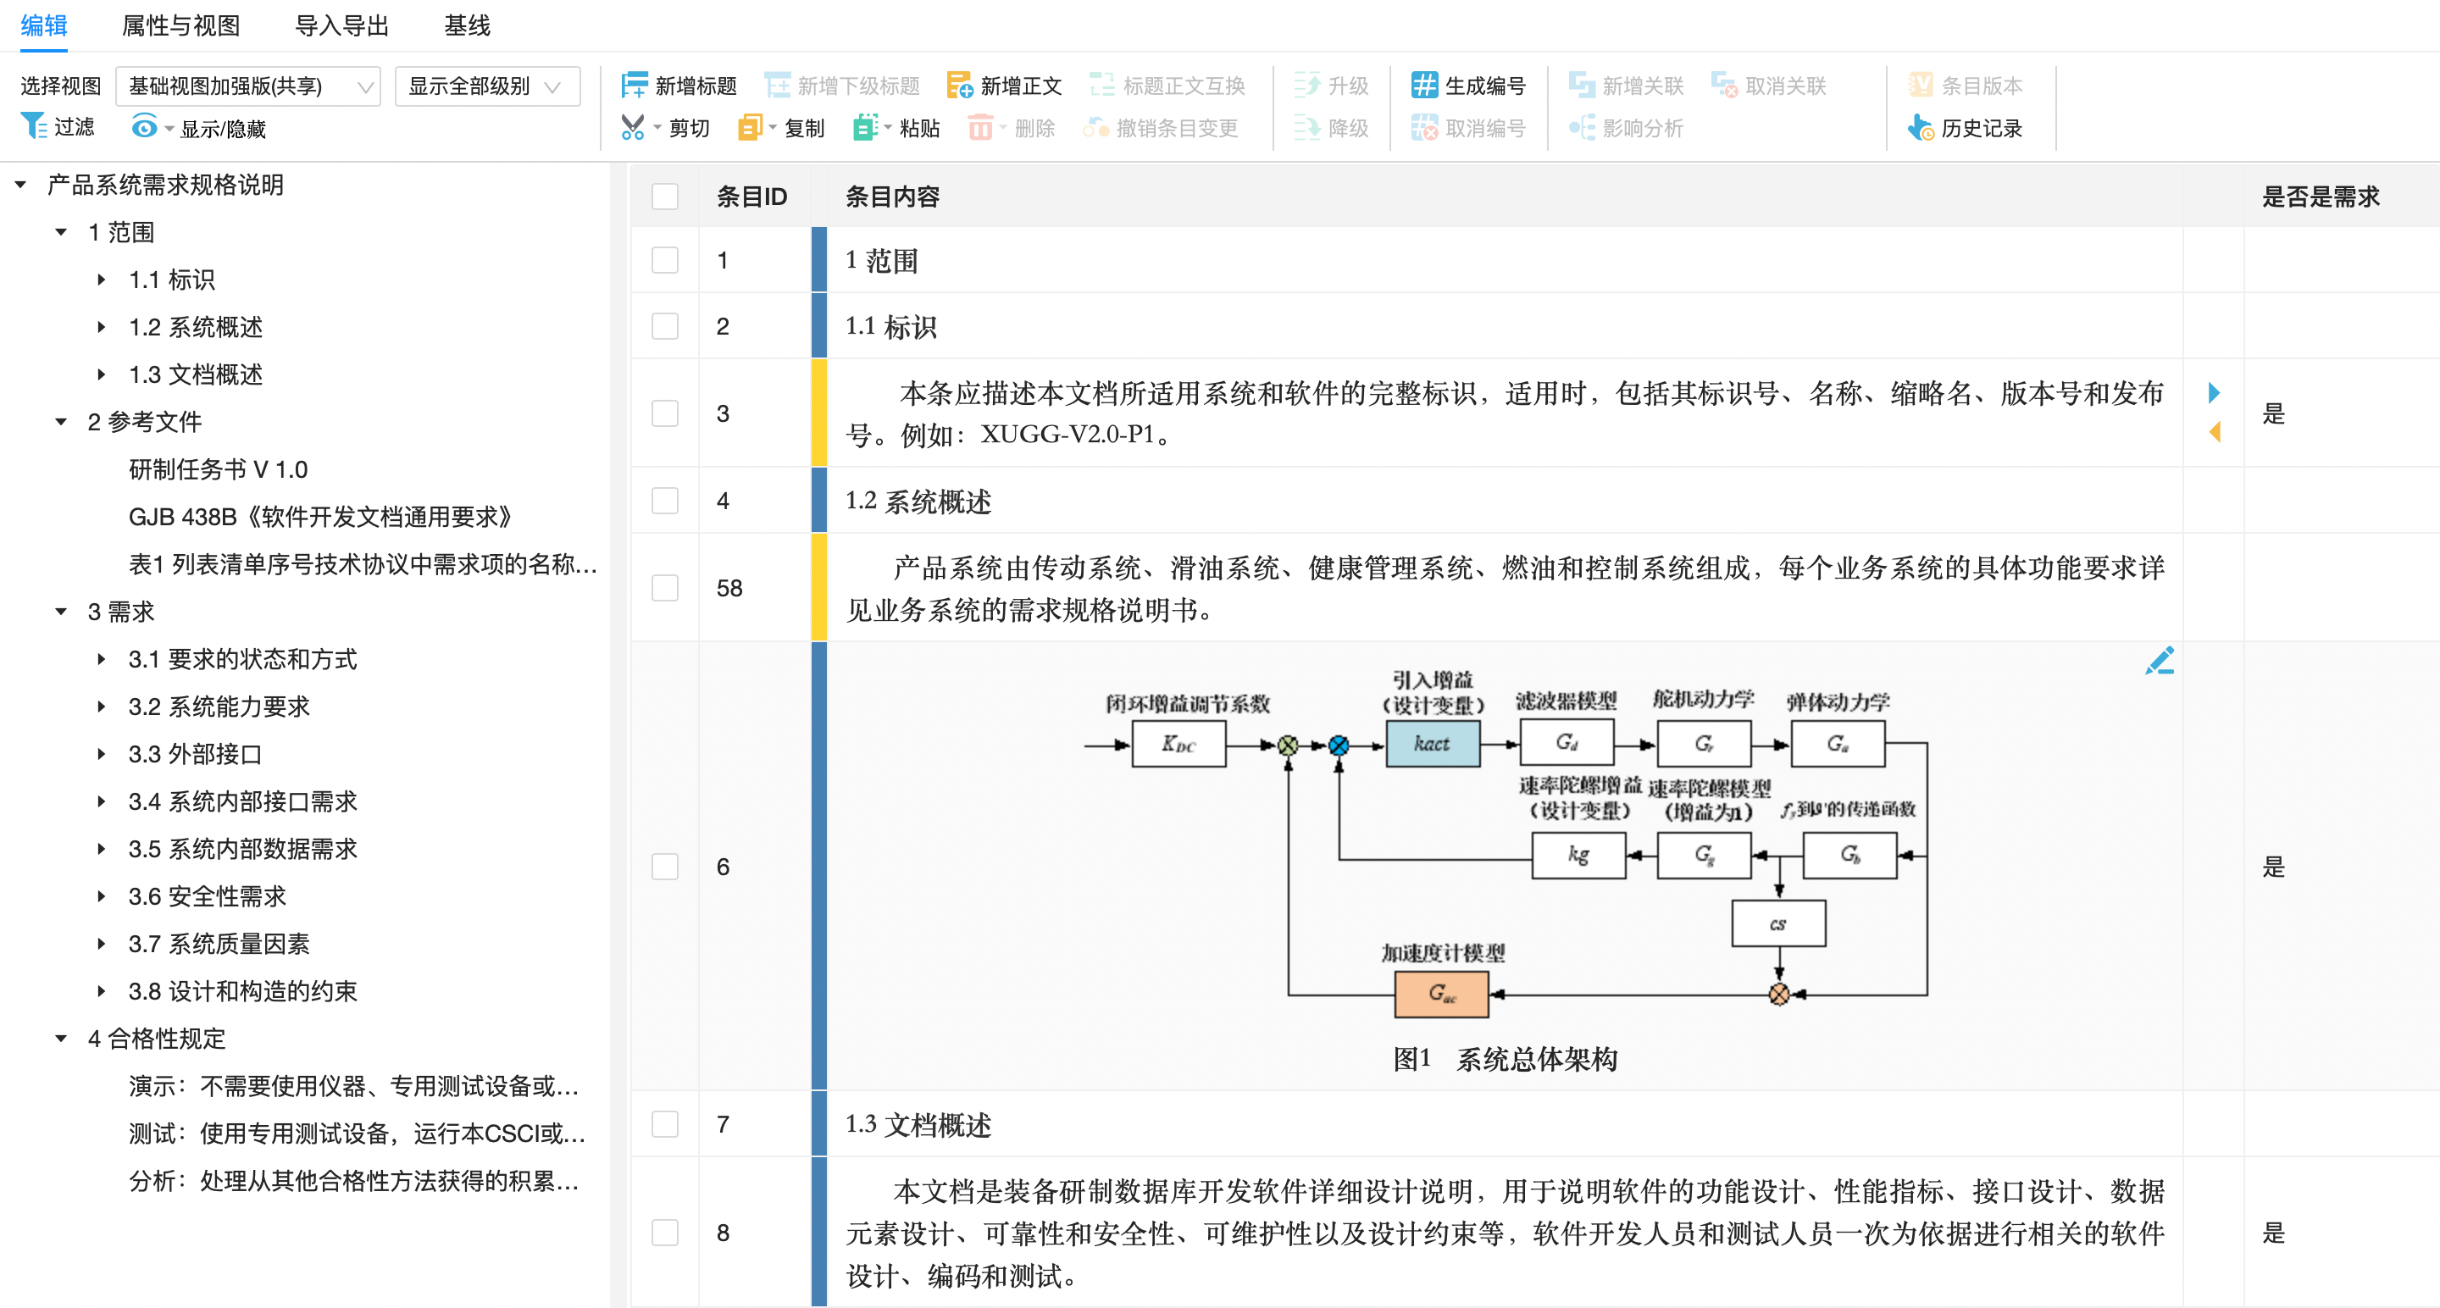2440x1308 pixels.
Task: Open 历史记录 history icon
Action: (1920, 127)
